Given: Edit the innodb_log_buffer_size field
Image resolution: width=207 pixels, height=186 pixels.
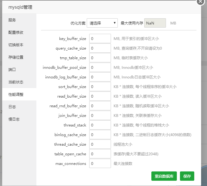Looking at the screenshot, I should [100, 77].
